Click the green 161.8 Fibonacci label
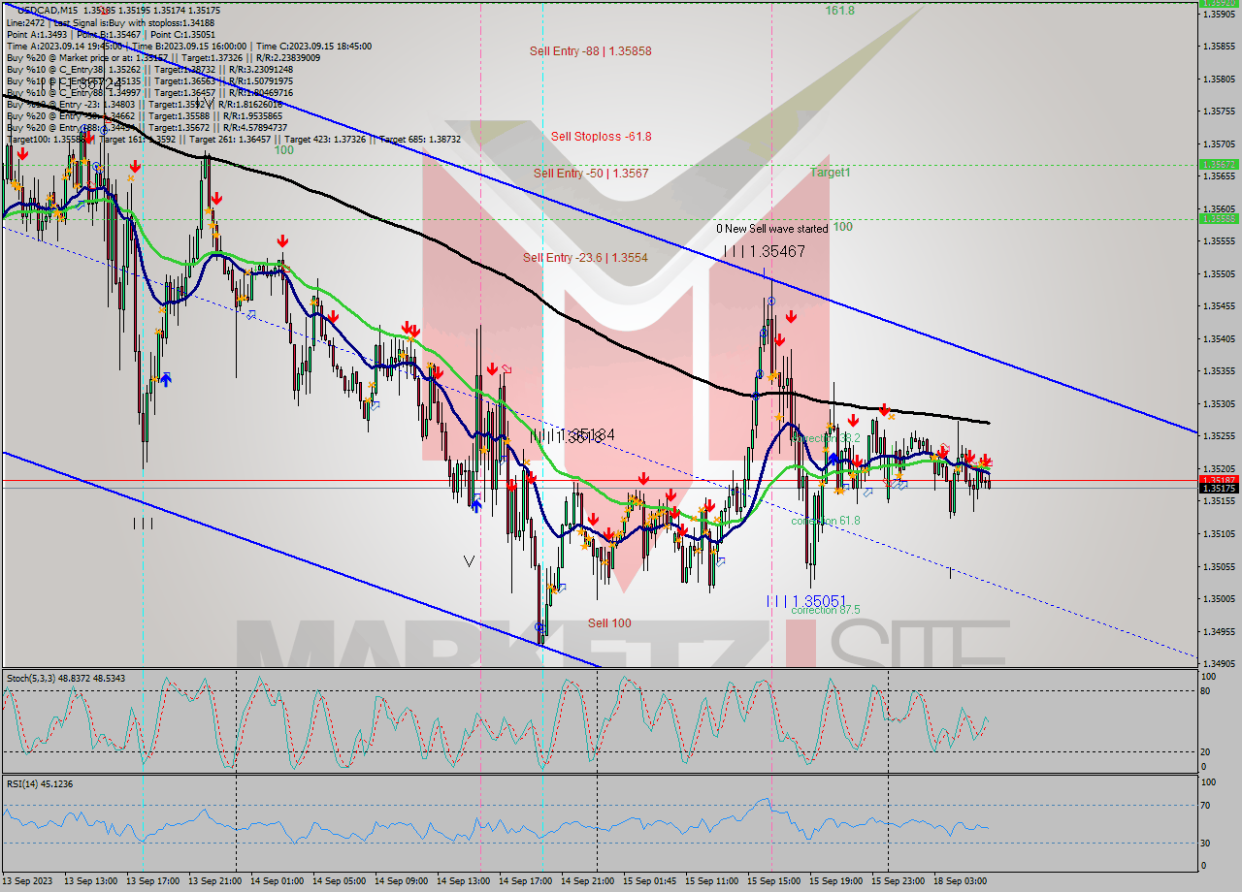The height and width of the screenshot is (892, 1242). 839,10
